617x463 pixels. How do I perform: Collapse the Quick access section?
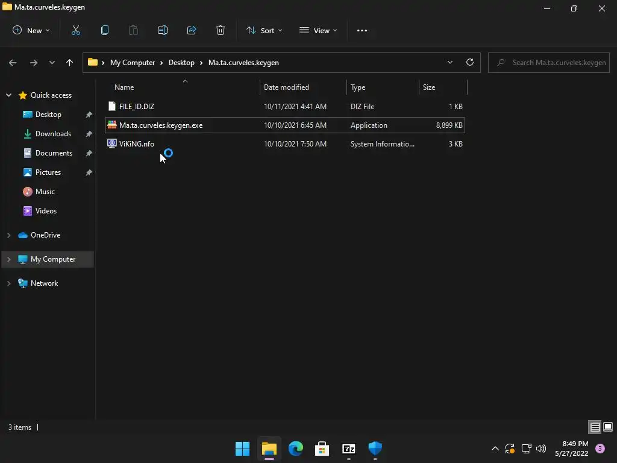(8, 95)
